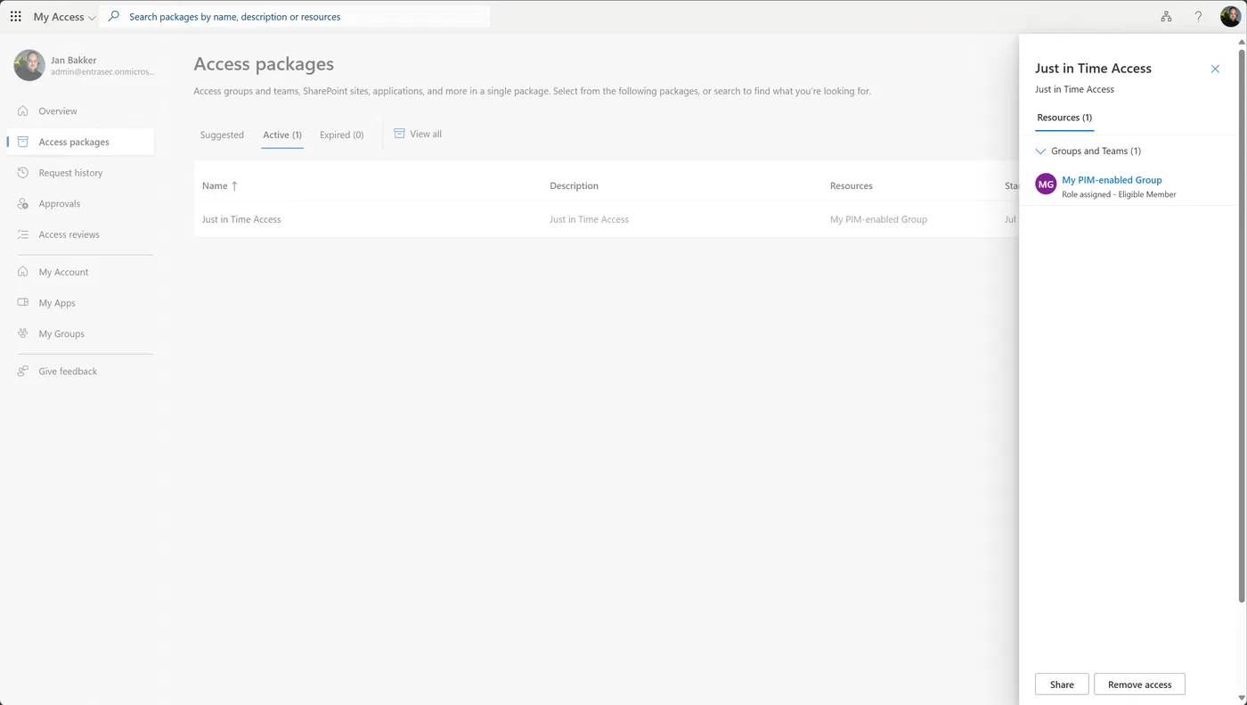The height and width of the screenshot is (705, 1247).
Task: Click the View all link
Action: coord(426,134)
